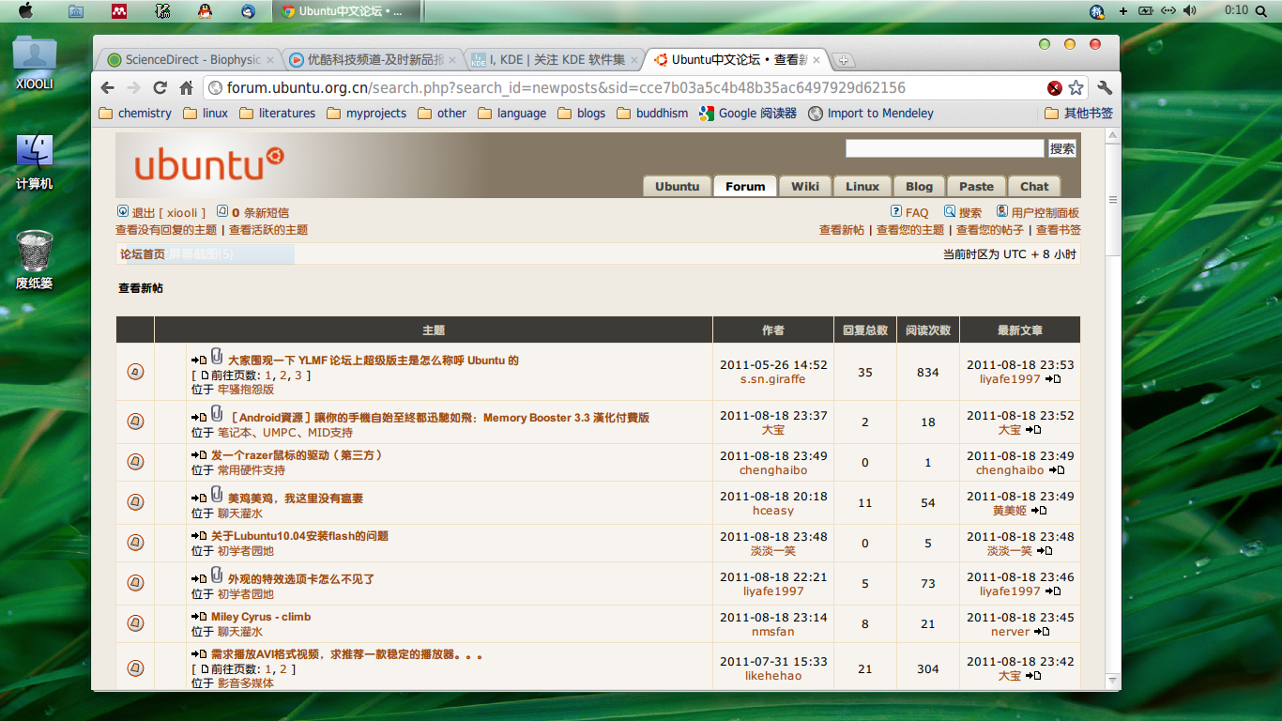Open the 计算机 desktop icon
The image size is (1282, 721).
pos(35,161)
